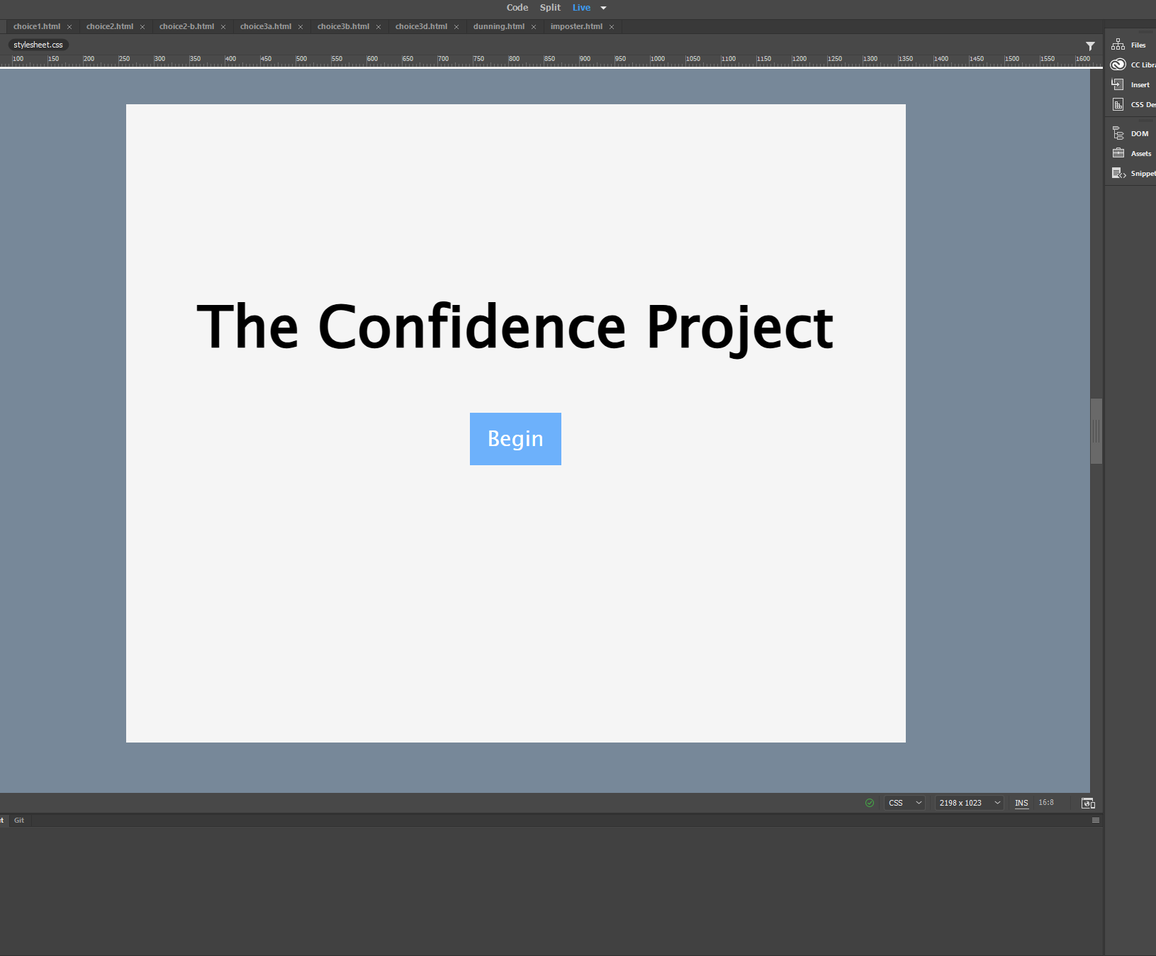Click The Confidence Project heading
This screenshot has height=956, width=1156.
click(x=515, y=327)
